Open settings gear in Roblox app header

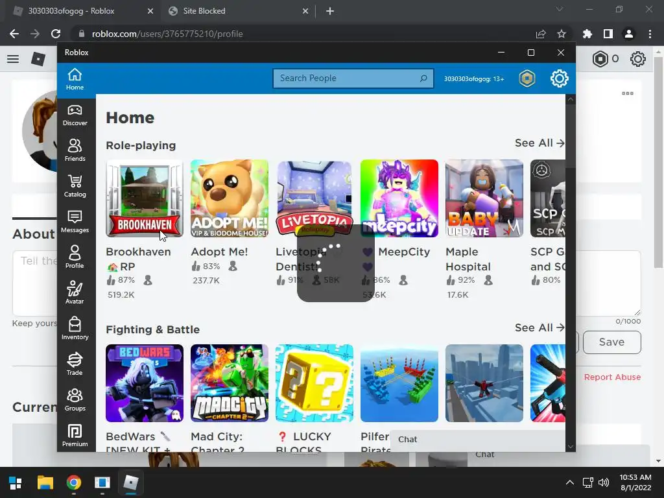click(560, 78)
